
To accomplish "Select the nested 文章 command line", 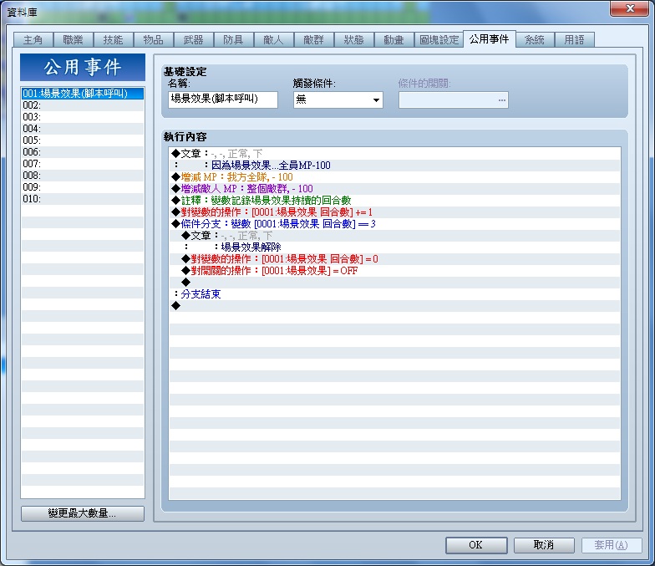I will 394,236.
